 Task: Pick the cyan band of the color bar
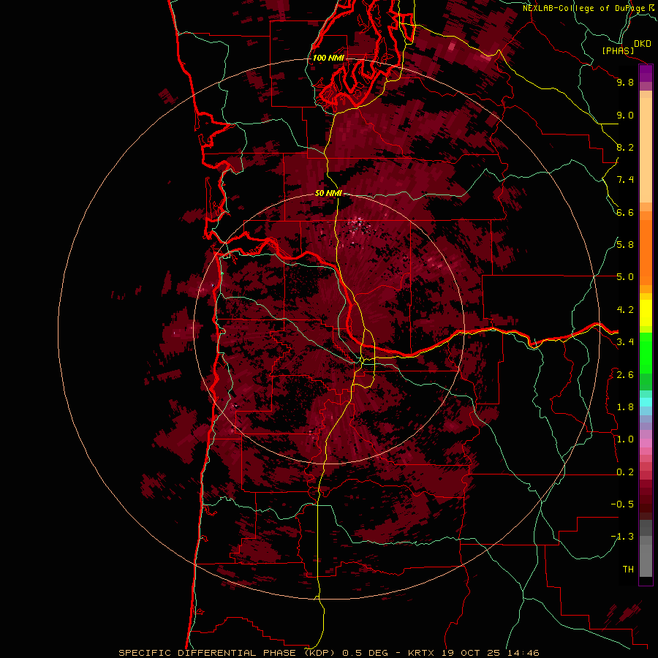(x=646, y=402)
